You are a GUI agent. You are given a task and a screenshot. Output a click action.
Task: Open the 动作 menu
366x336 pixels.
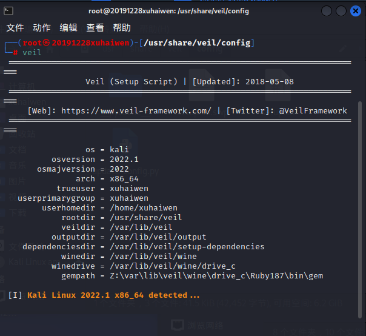point(42,28)
